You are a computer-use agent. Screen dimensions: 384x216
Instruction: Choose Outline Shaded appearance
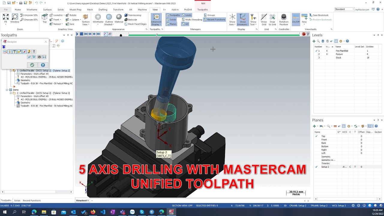tap(109, 19)
